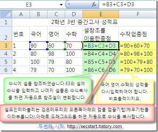This screenshot has width=158, height=132.
Task: Select column D header
Action: [74, 14]
